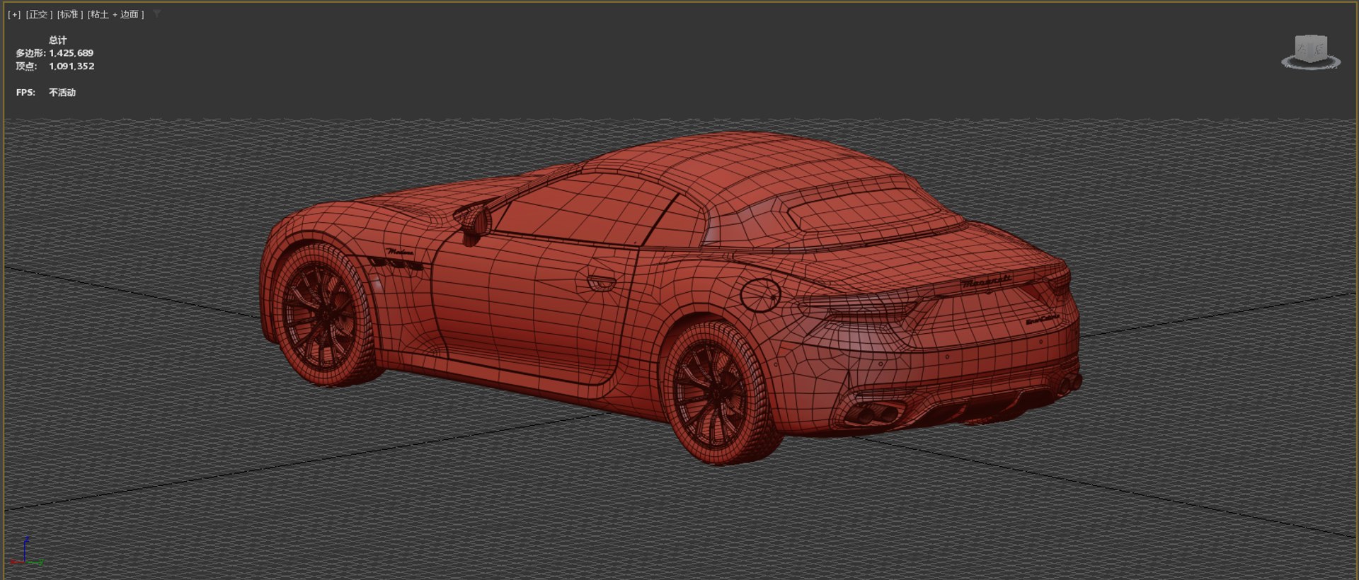Click the round fuel cap on the car
Image resolution: width=1359 pixels, height=580 pixels.
759,295
